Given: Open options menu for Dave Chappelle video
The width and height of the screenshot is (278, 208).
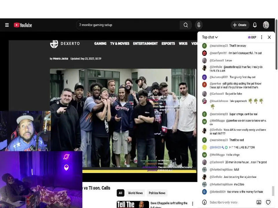Looking at the screenshot, I should point(193,204).
